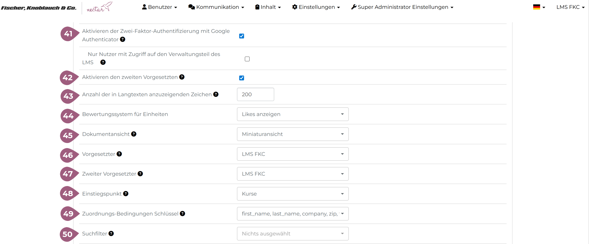Enable Nur Nutzer mit Zugriff Verwaltungsteil checkbox
This screenshot has height=244, width=589.
pyautogui.click(x=247, y=59)
